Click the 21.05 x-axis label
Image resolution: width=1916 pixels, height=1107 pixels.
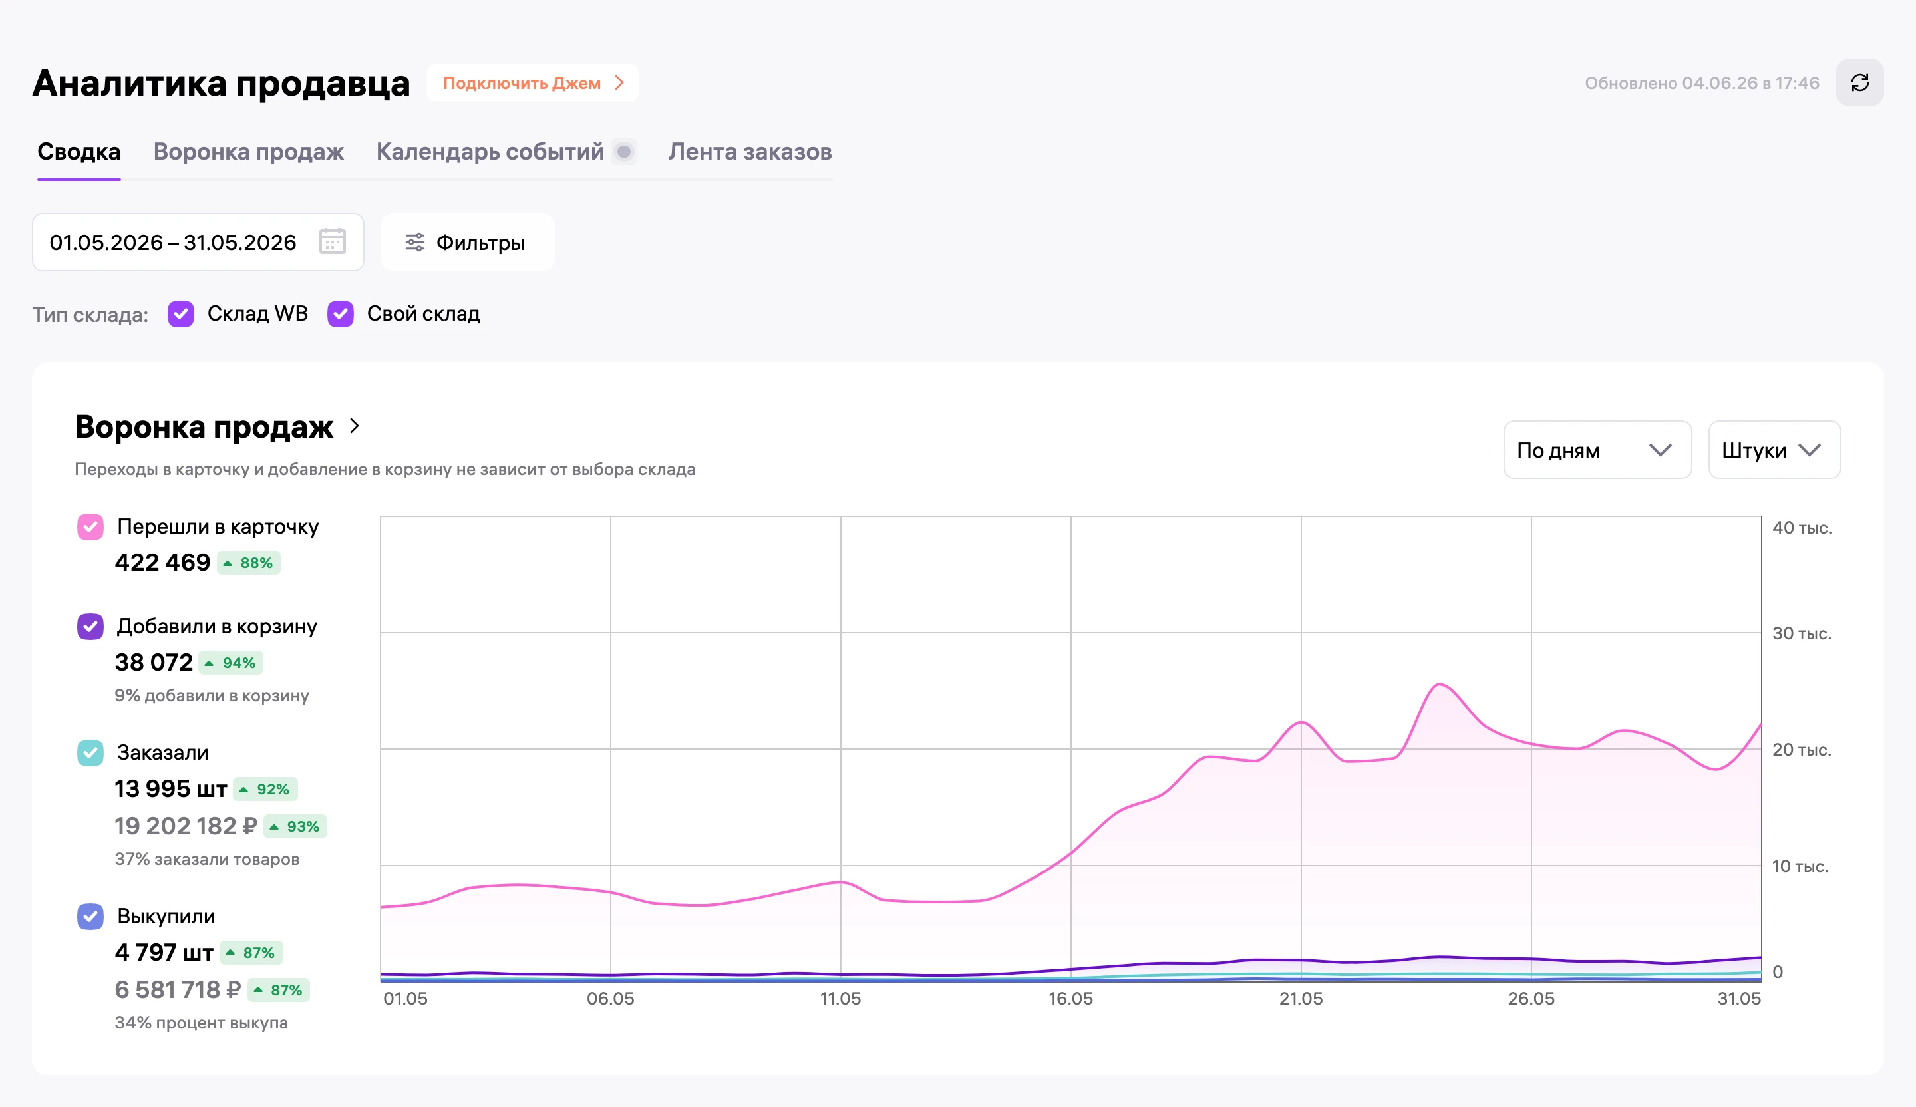tap(1301, 999)
